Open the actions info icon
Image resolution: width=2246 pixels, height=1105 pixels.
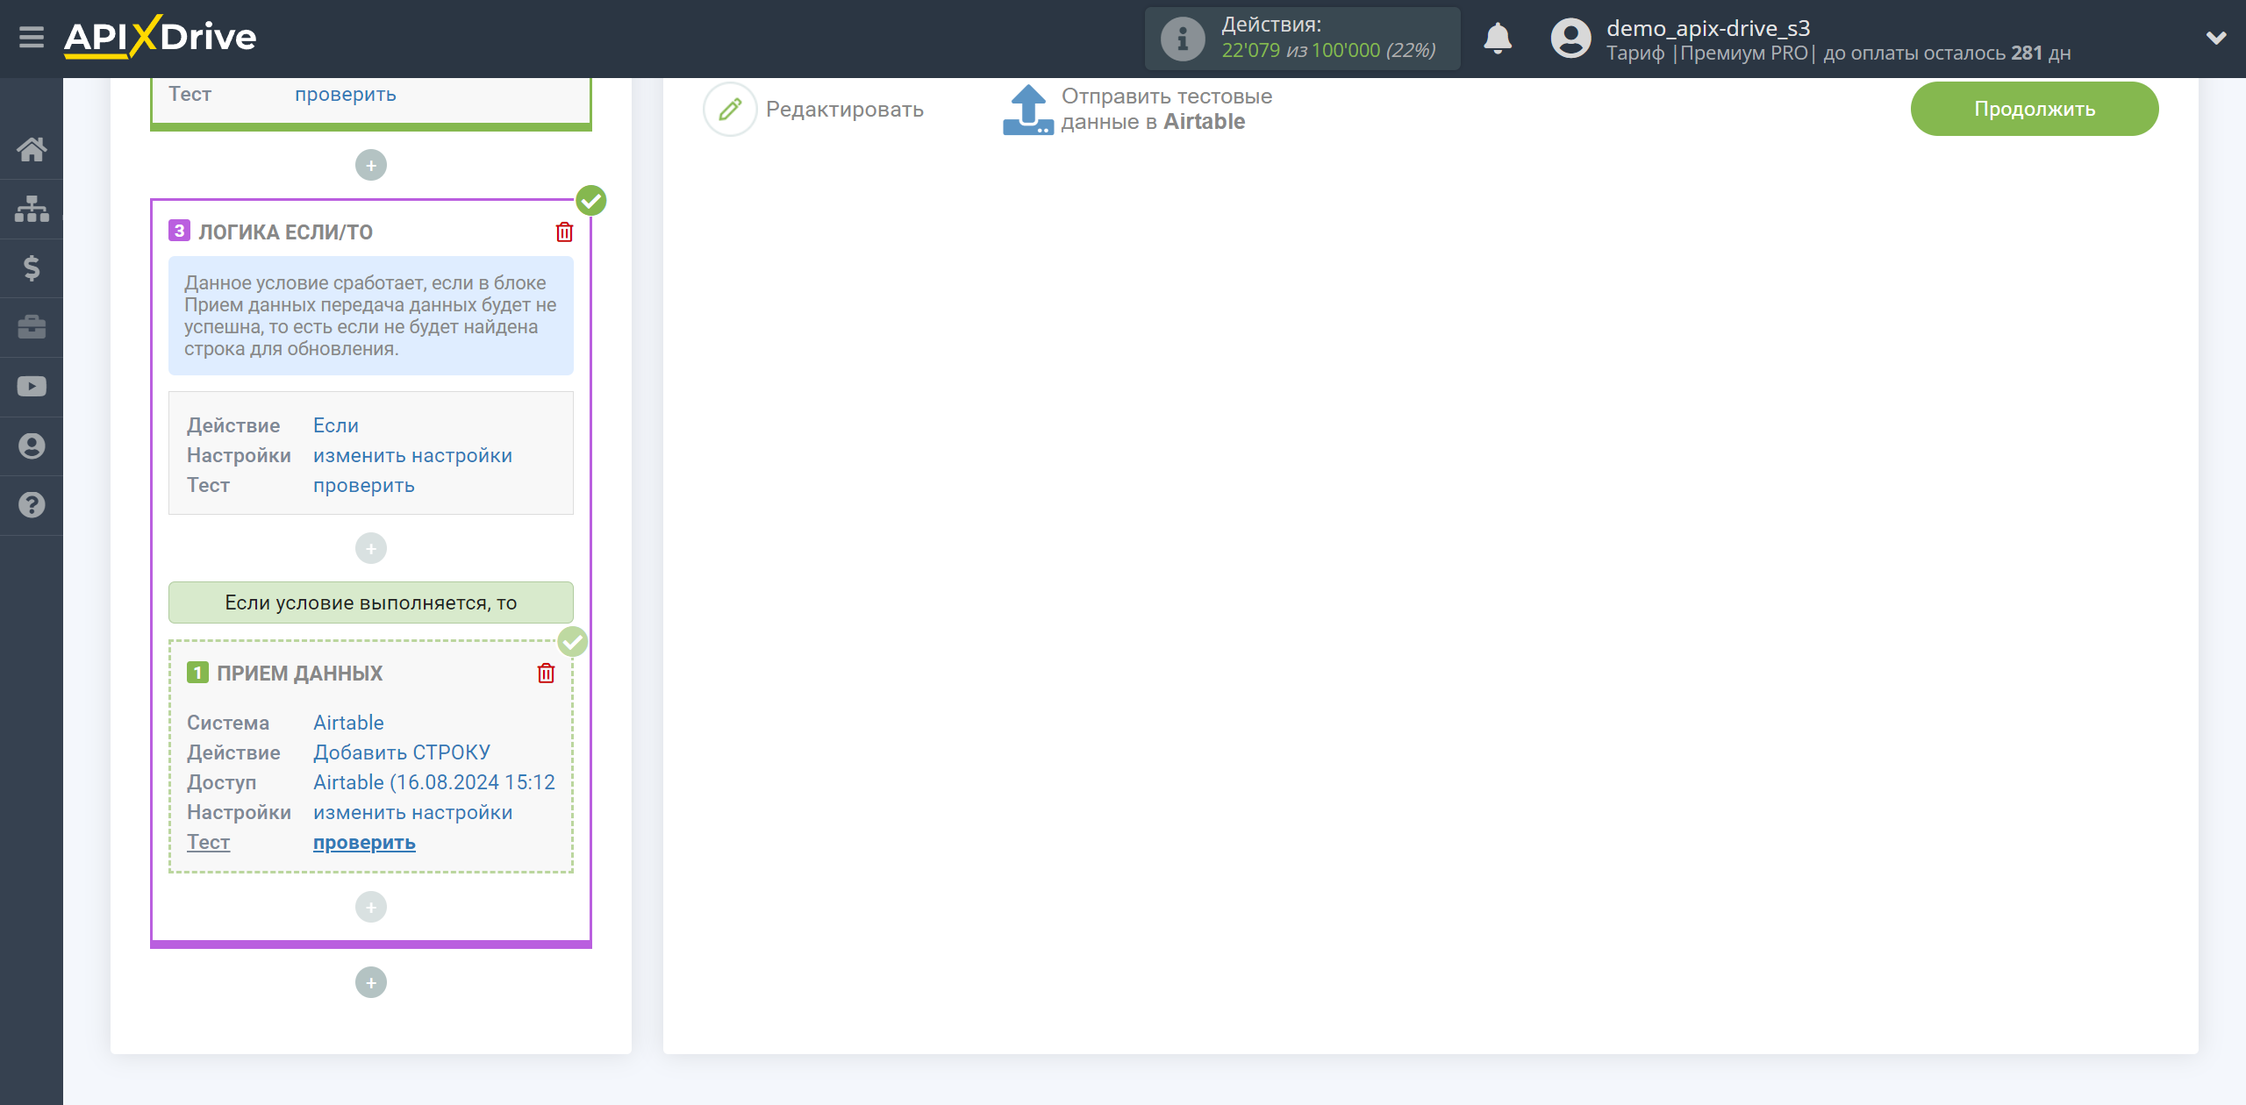pyautogui.click(x=1182, y=39)
